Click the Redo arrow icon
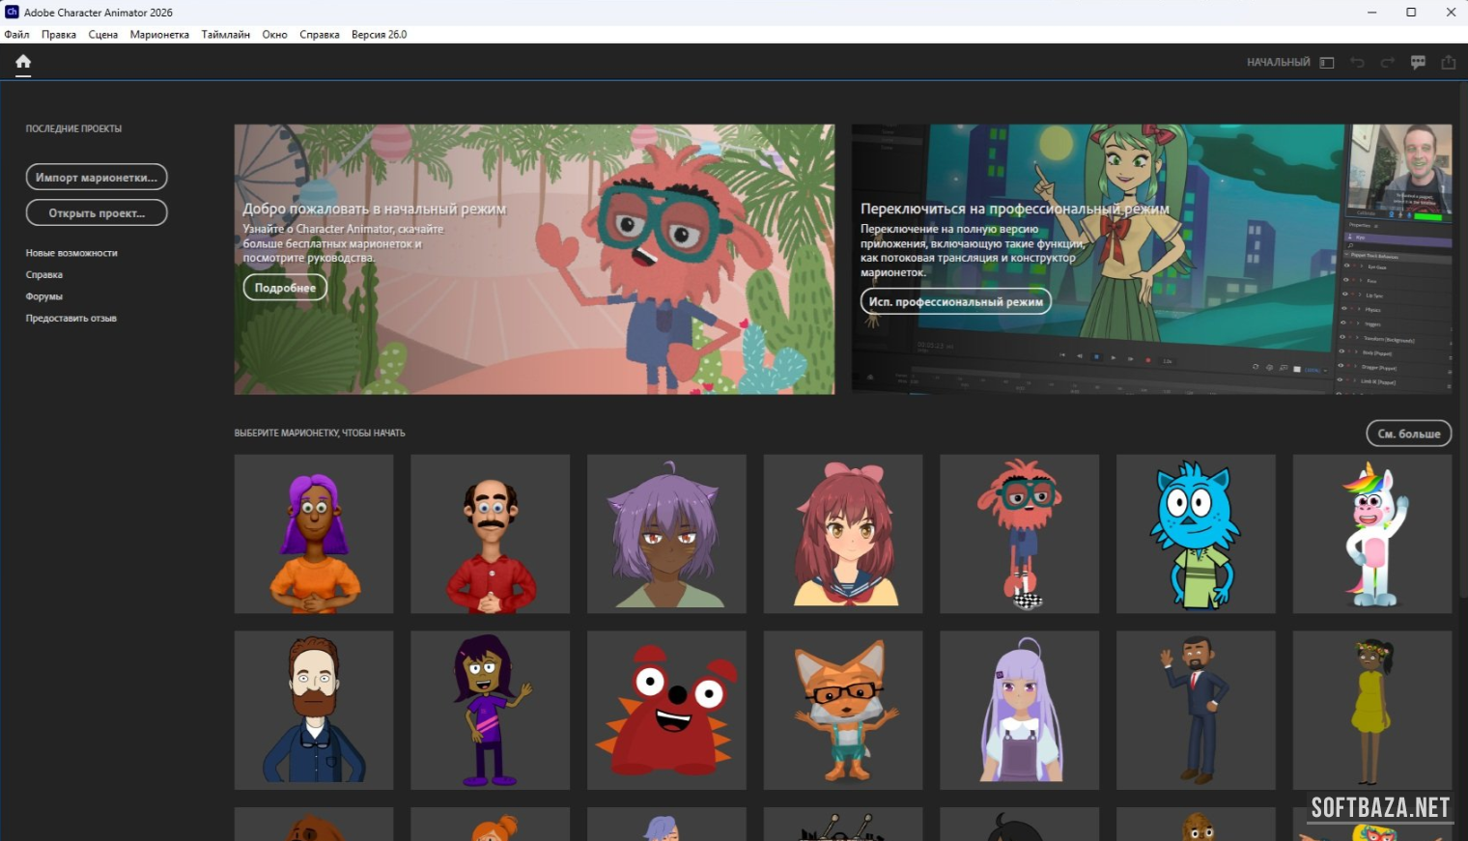The width and height of the screenshot is (1468, 841). pos(1388,63)
